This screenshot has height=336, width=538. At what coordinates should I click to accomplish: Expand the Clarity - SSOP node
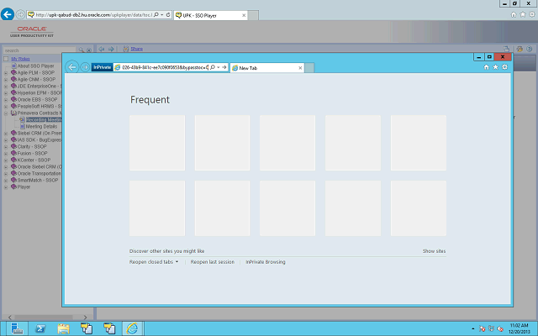tap(6, 147)
